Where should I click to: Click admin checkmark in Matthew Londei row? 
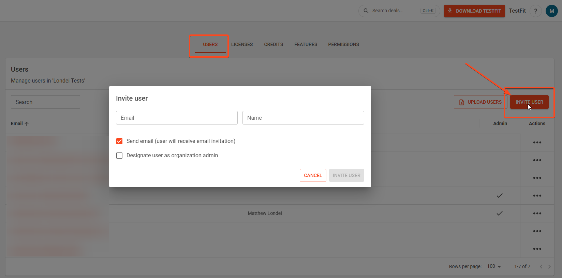[x=500, y=214]
